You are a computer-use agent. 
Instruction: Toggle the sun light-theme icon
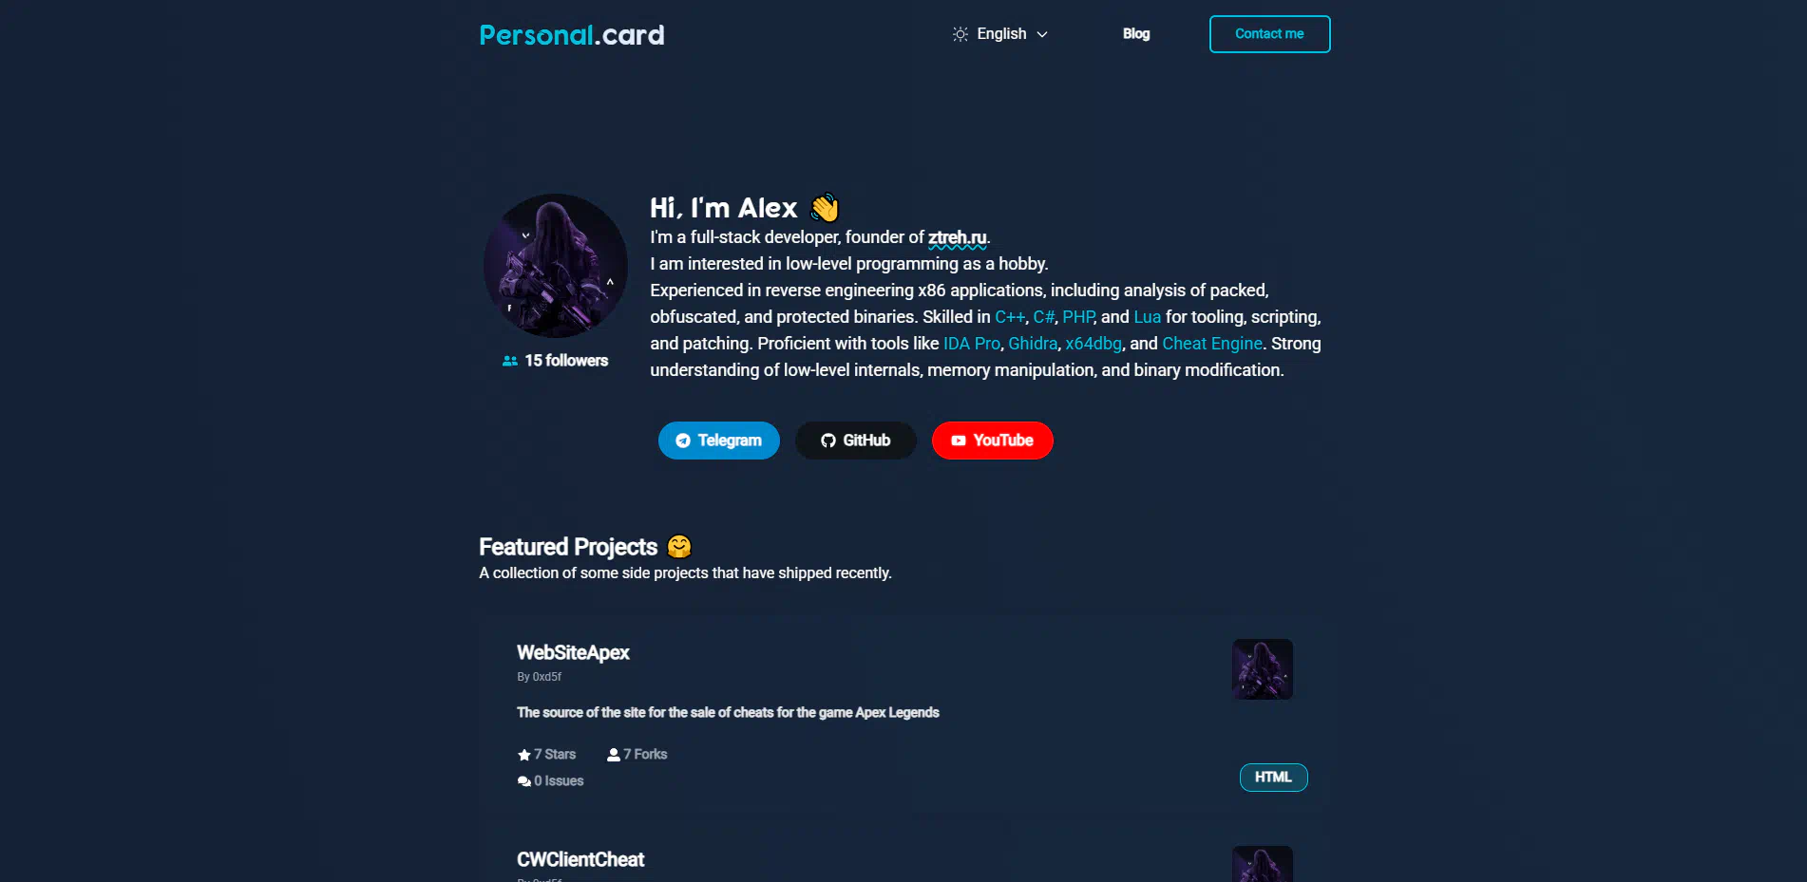pyautogui.click(x=961, y=34)
